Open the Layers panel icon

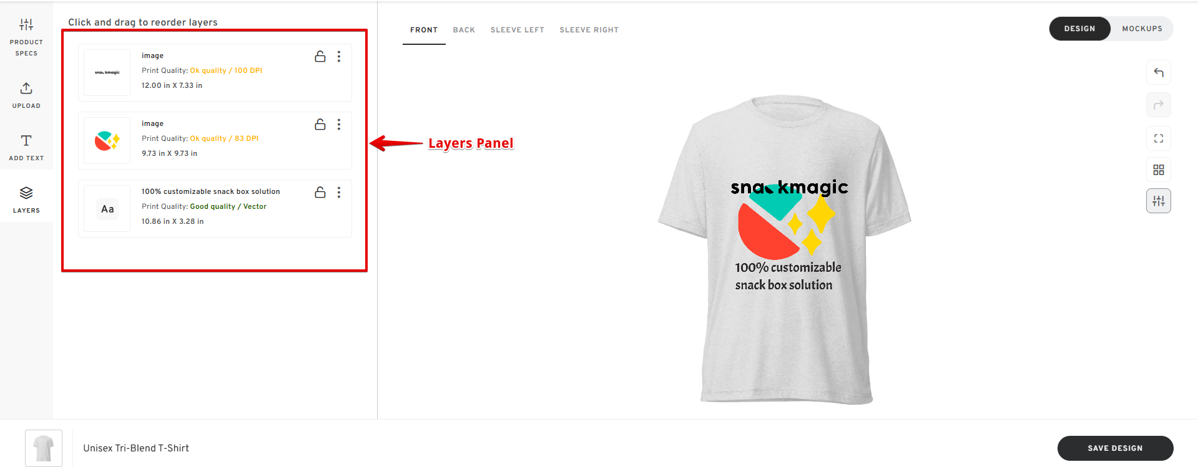click(x=26, y=200)
